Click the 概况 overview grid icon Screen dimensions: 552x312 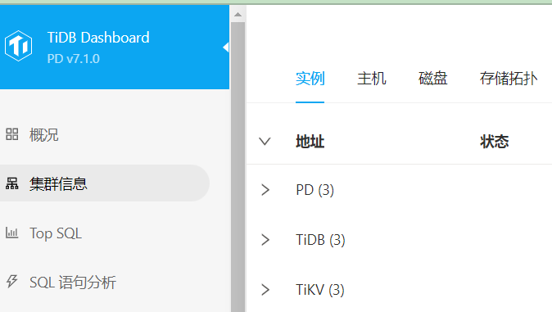point(12,134)
